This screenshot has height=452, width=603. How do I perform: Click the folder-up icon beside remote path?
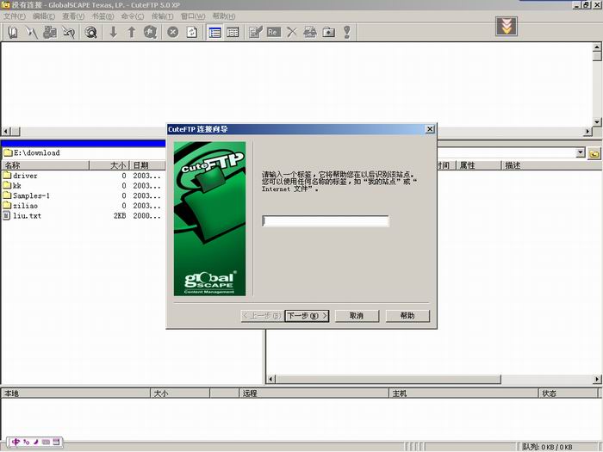coord(594,153)
